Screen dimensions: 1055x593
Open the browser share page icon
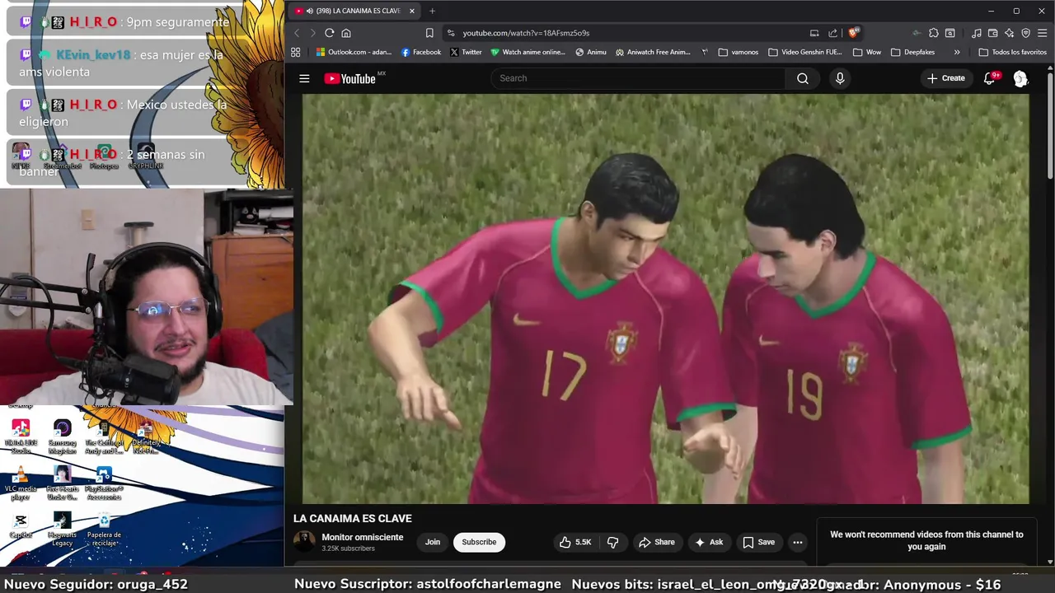(x=832, y=33)
